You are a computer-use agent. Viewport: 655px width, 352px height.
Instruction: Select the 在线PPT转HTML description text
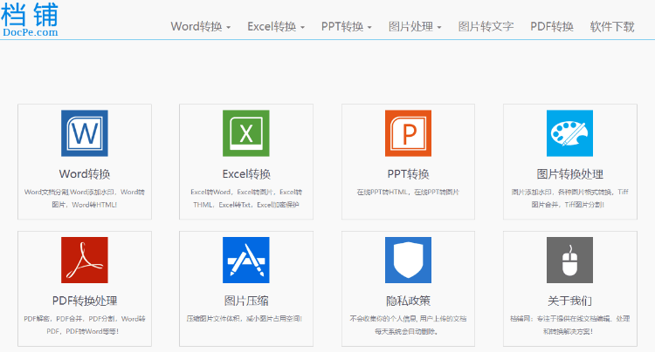(408, 192)
